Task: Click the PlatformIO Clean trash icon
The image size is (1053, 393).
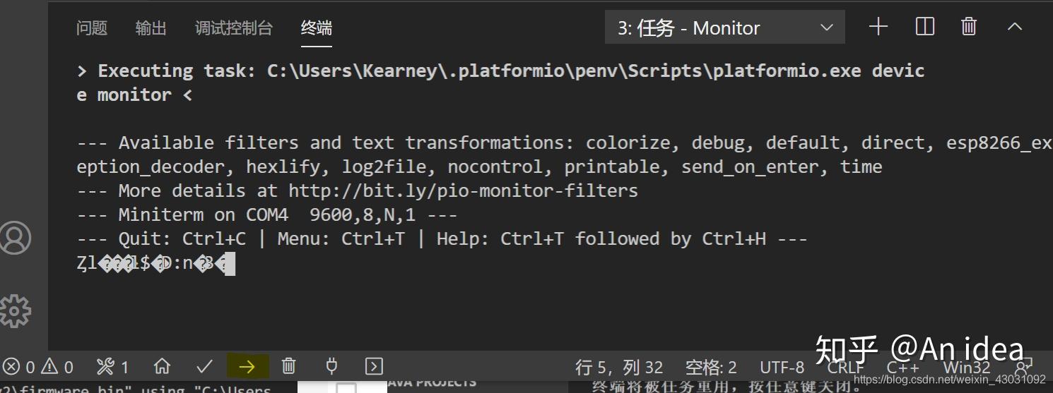Action: [288, 366]
